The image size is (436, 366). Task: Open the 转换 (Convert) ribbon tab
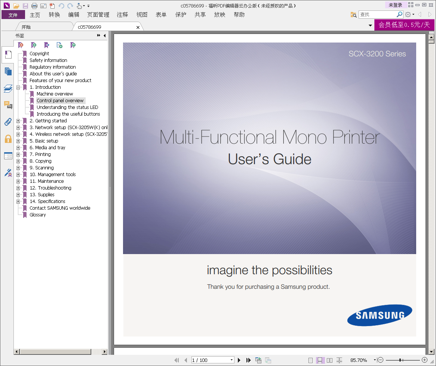[54, 15]
